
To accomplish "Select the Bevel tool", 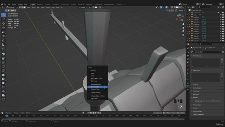I will tap(3, 62).
